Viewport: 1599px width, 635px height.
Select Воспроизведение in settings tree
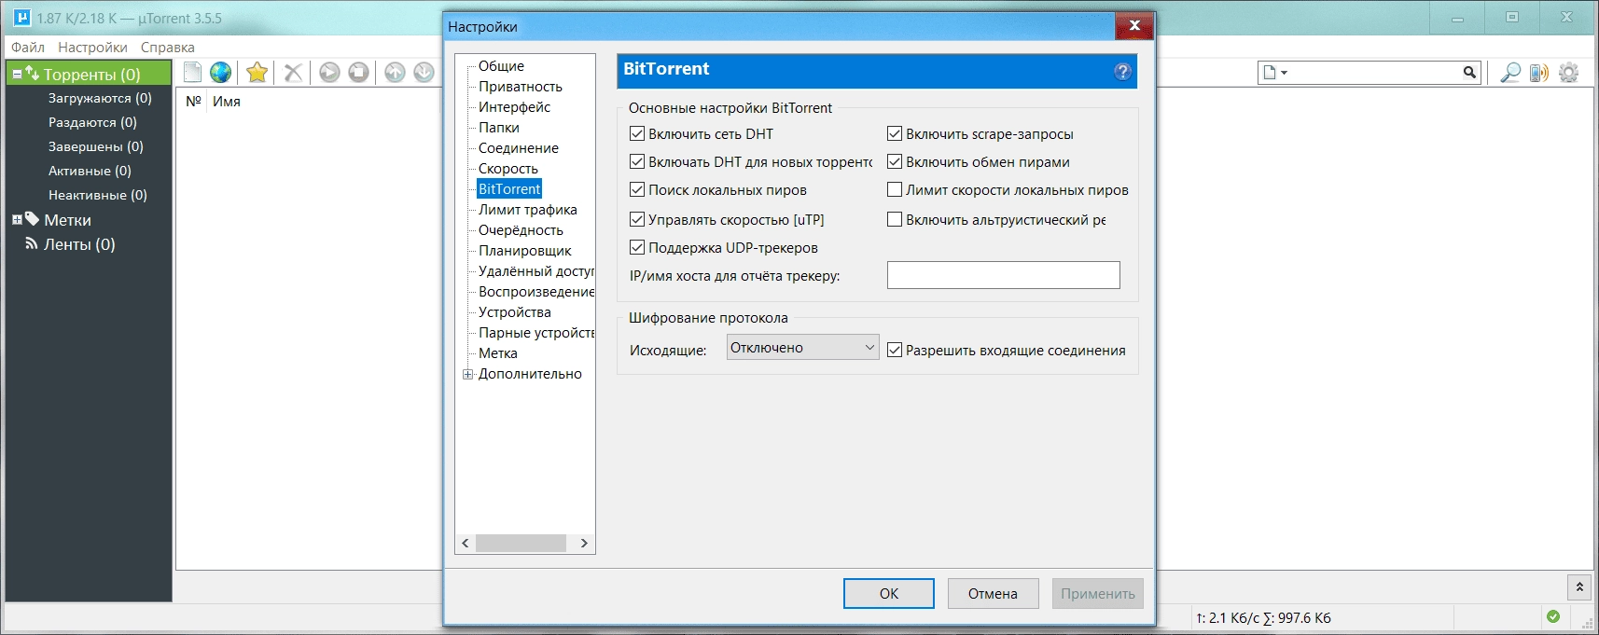point(535,291)
